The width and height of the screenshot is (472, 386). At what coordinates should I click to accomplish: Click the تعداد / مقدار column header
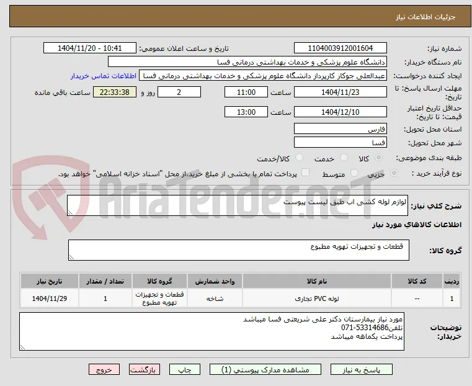(105, 281)
